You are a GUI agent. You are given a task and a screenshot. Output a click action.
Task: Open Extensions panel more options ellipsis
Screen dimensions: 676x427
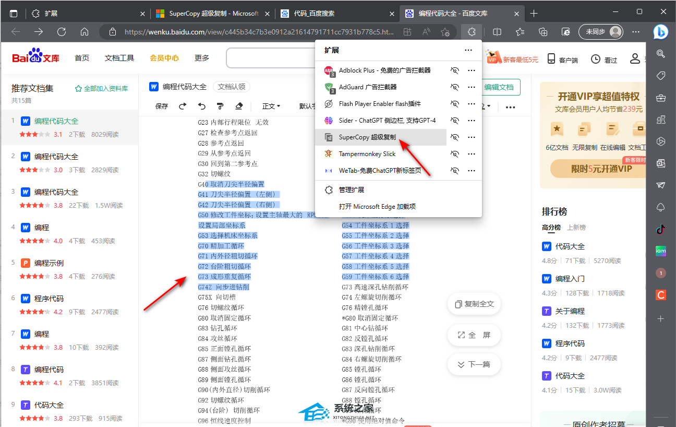pos(468,50)
